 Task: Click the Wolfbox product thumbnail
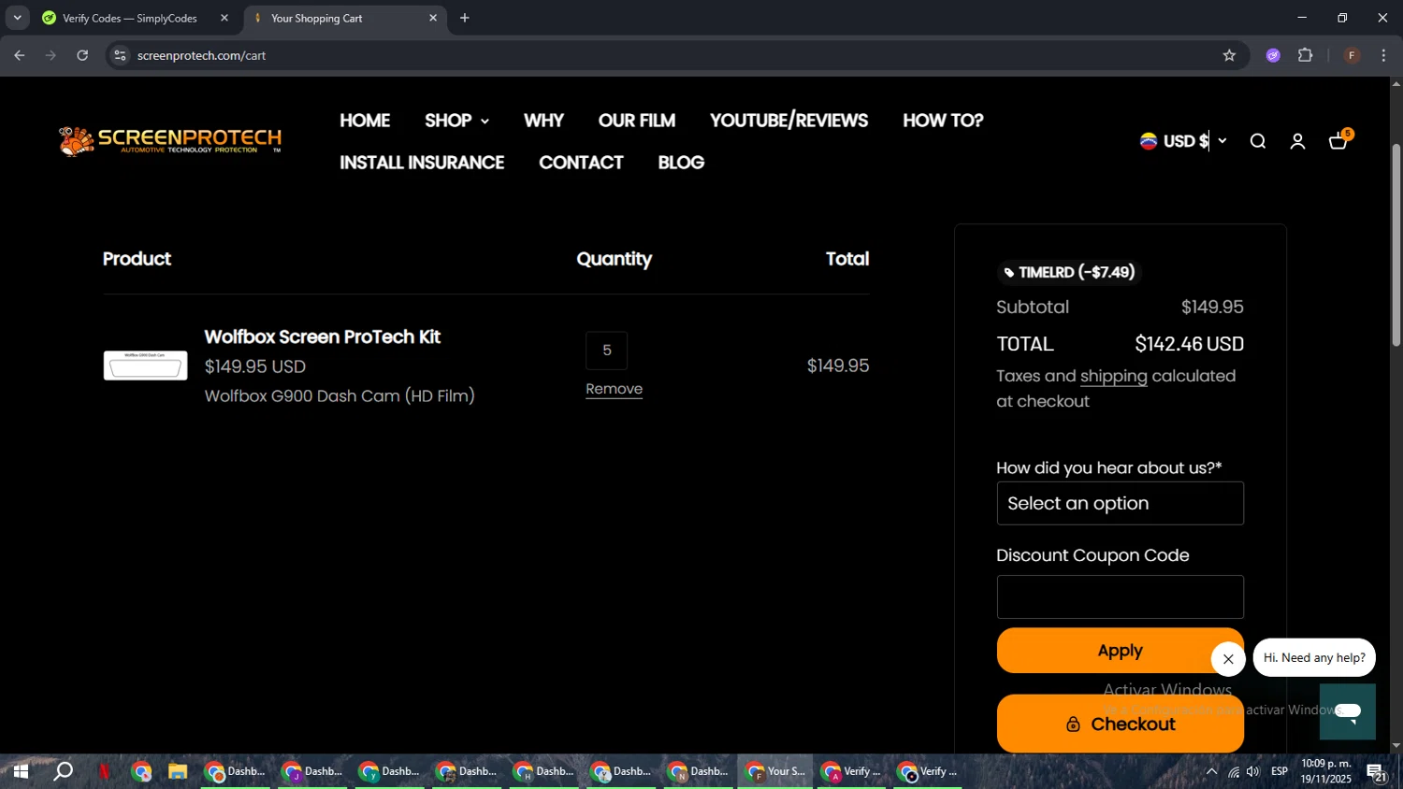point(145,366)
